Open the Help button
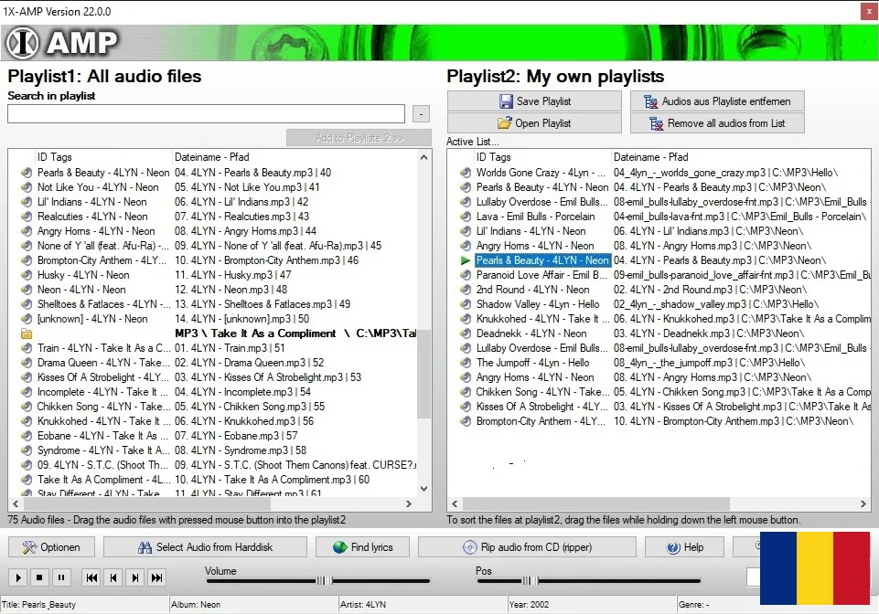Image resolution: width=879 pixels, height=614 pixels. pos(685,547)
